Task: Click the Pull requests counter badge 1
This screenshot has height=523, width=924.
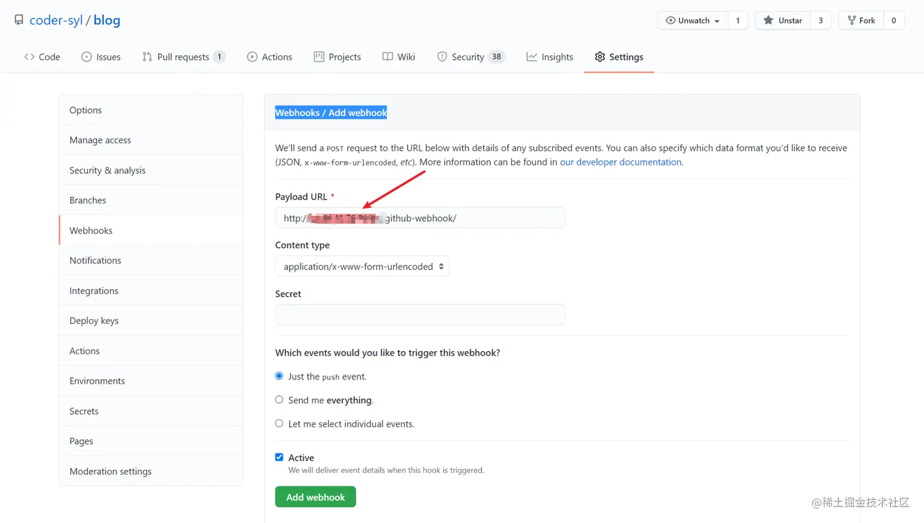Action: coord(219,57)
